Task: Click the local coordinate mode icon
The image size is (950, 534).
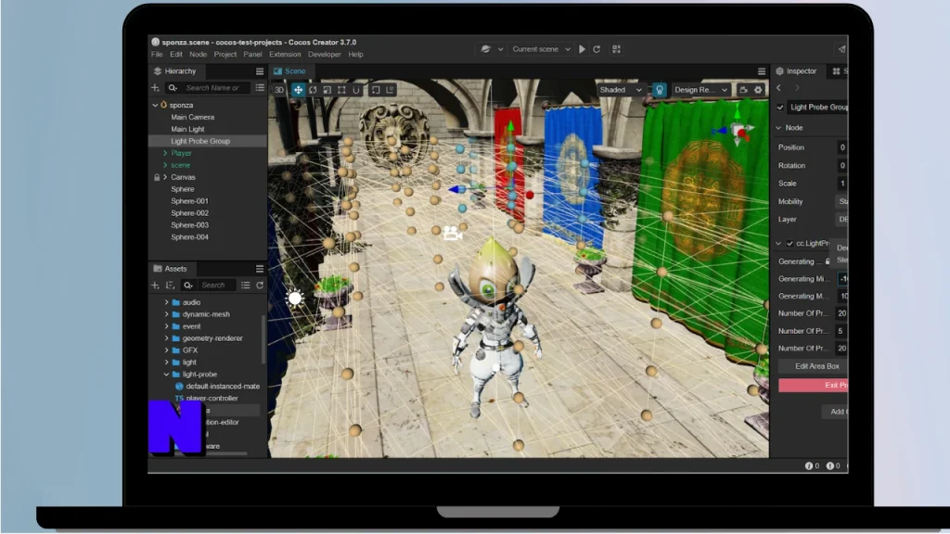Action: (391, 90)
